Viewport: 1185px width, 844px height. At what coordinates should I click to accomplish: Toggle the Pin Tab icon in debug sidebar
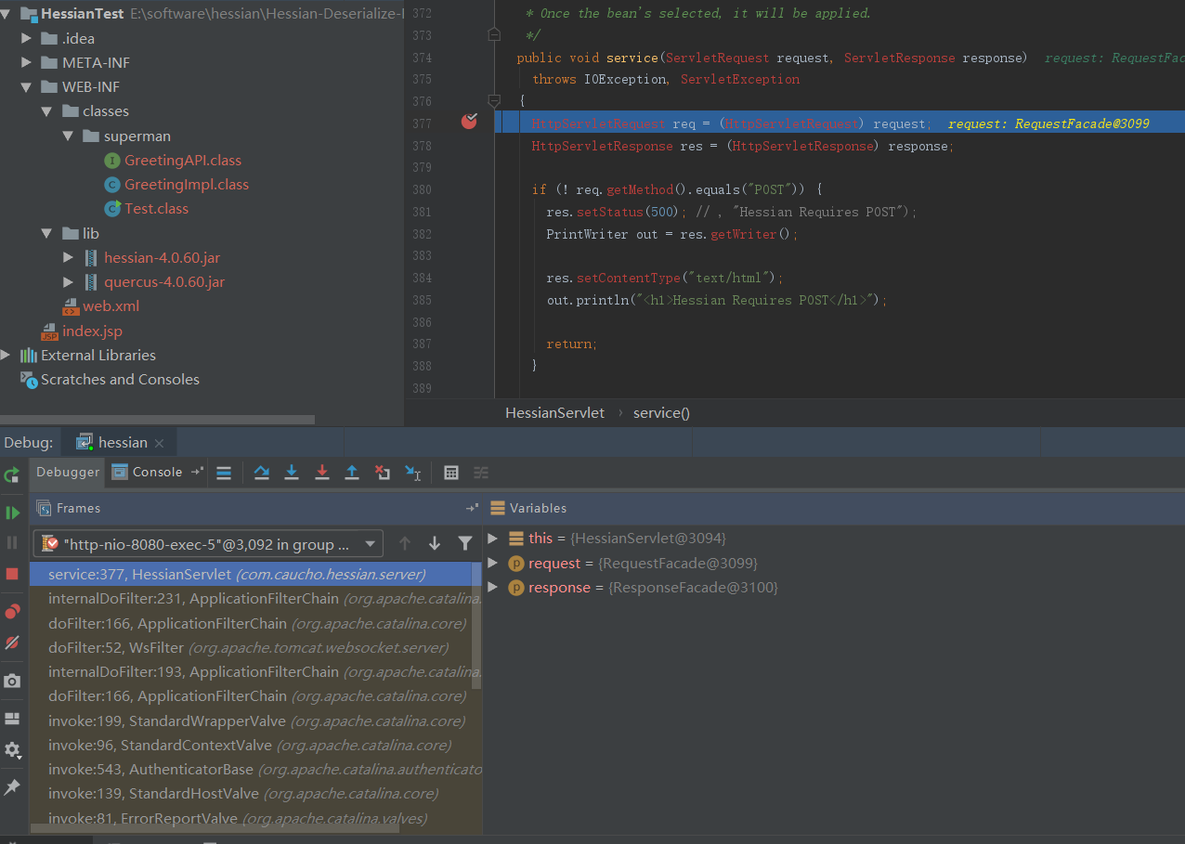(x=12, y=787)
